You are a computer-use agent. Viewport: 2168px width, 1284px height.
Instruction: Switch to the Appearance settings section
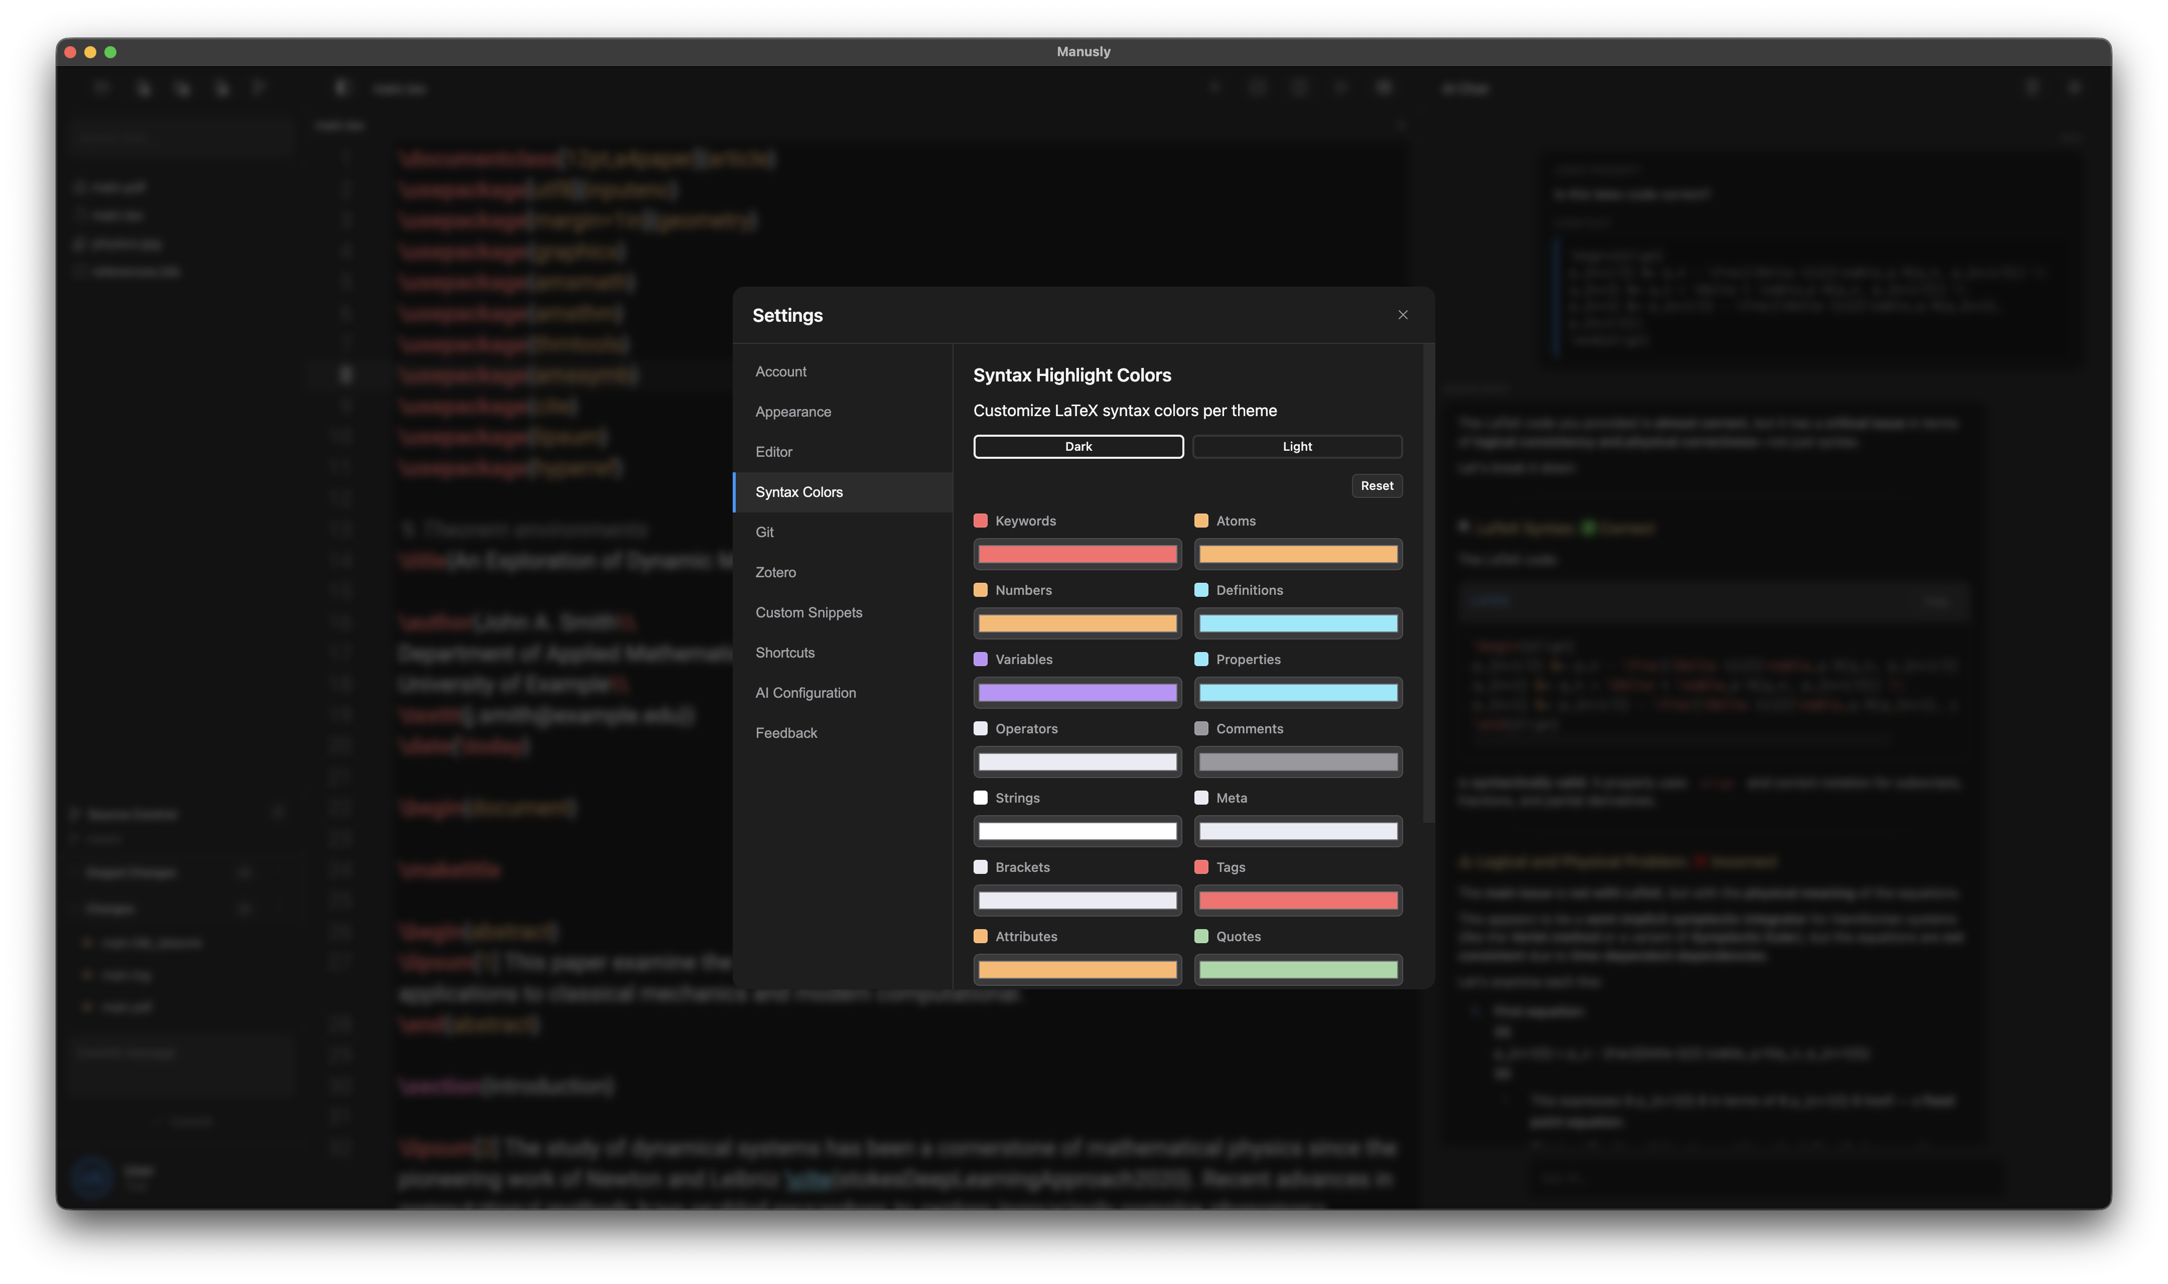792,411
